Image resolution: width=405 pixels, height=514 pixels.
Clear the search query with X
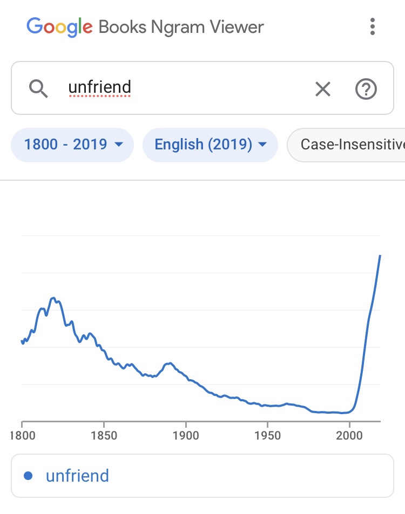322,88
